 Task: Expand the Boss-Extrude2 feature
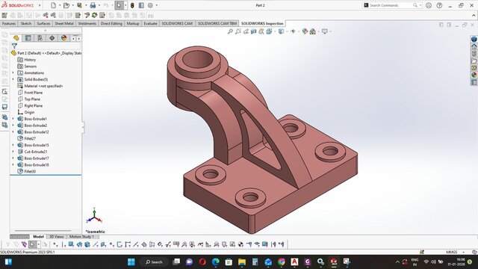(13, 126)
